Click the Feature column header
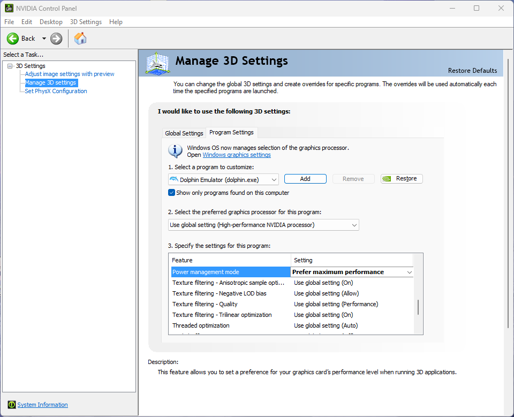This screenshot has width=514, height=417. [x=230, y=260]
